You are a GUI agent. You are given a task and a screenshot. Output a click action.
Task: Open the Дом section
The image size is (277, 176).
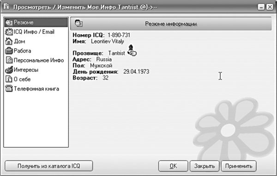click(36, 41)
